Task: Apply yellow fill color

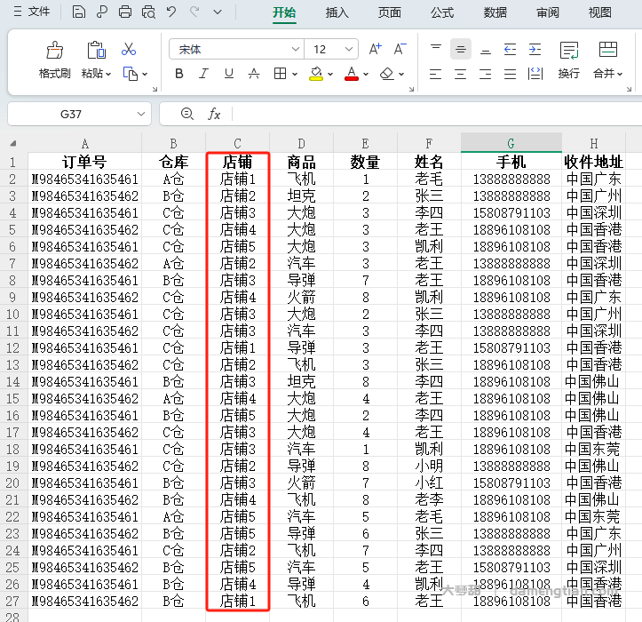Action: click(x=316, y=74)
